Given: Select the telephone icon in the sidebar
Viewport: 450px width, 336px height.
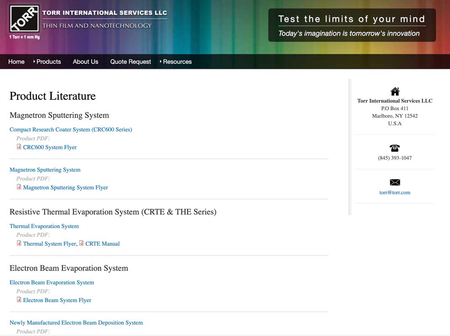Looking at the screenshot, I should 394,147.
